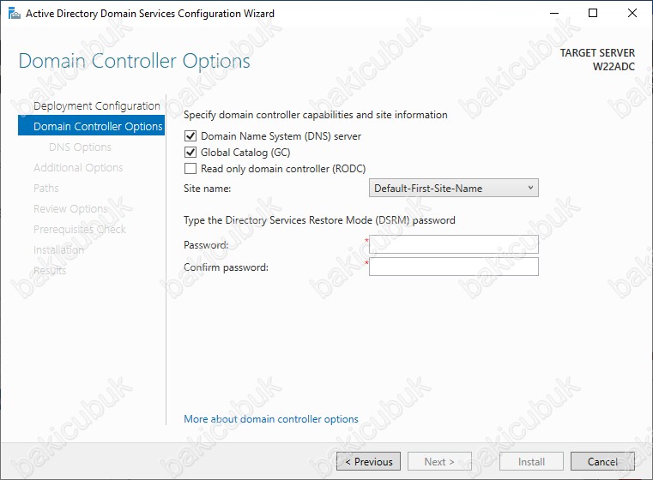Screen dimensions: 653x480
Task: Click the 'TARGET SERVER' label
Action: tap(597, 53)
